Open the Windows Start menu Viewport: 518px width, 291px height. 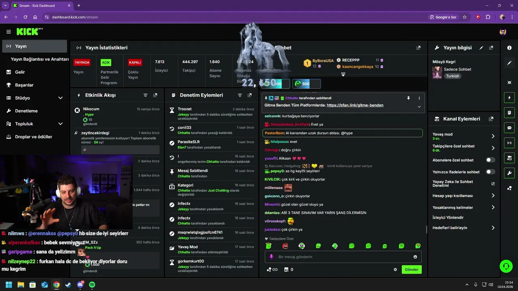(x=8, y=285)
